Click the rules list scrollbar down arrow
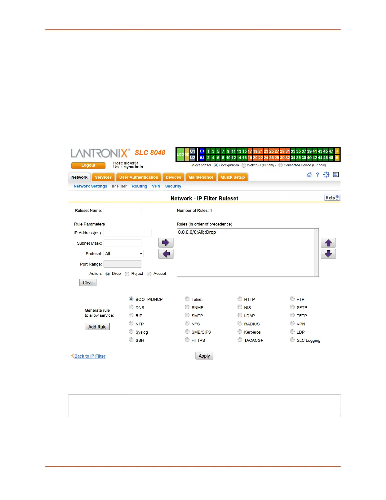This screenshot has height=500, width=386. pos(316,274)
